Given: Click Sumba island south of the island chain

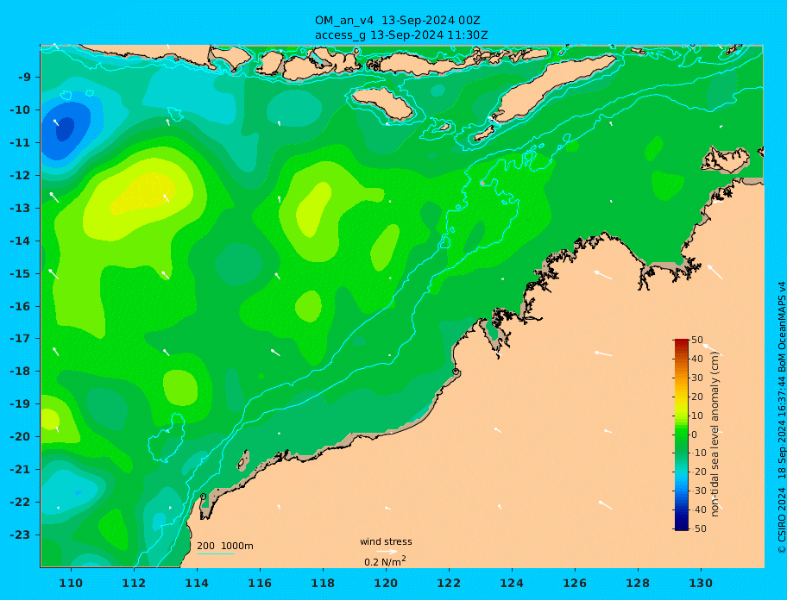Looking at the screenshot, I should coord(383,103).
